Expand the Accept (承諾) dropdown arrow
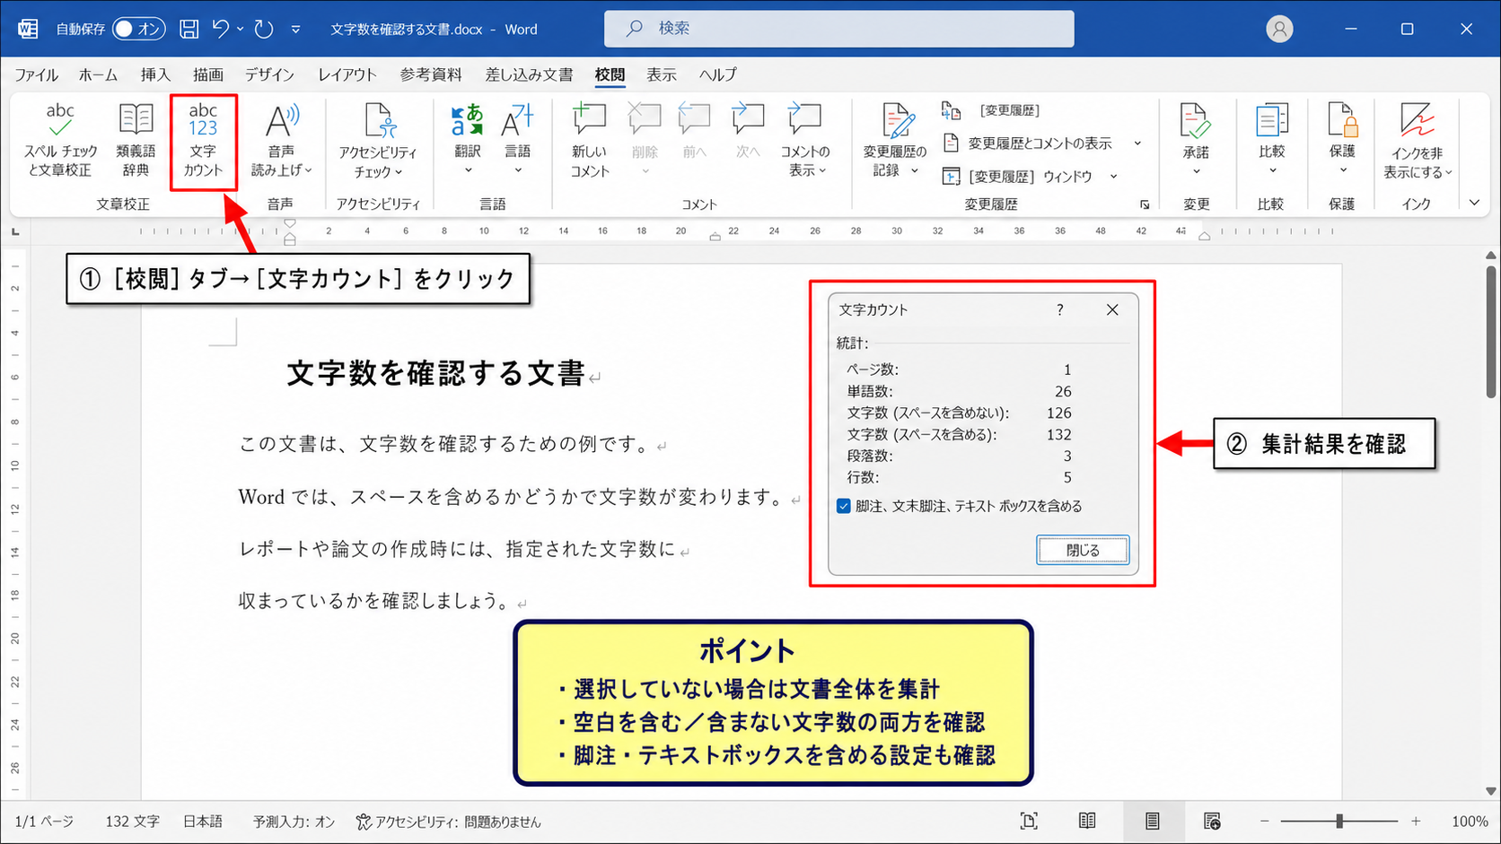The width and height of the screenshot is (1501, 844). point(1196,171)
